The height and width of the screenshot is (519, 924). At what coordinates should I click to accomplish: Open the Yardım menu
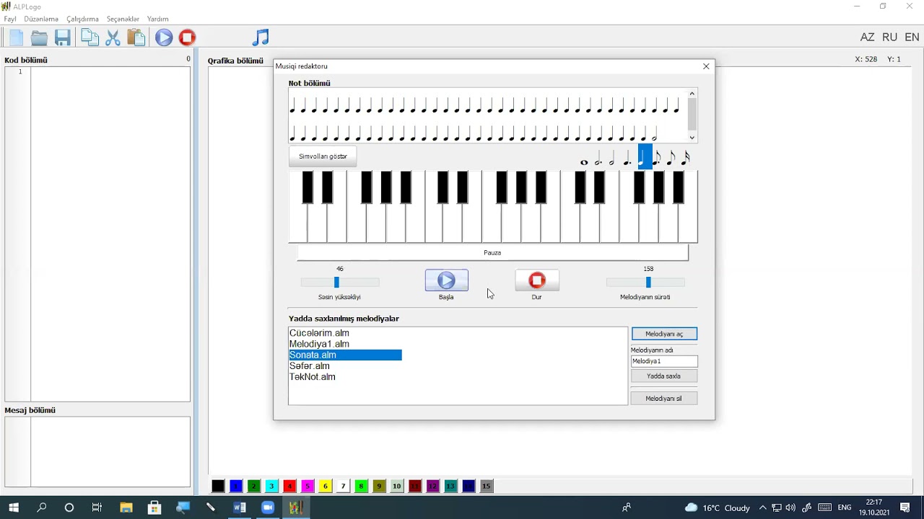click(157, 19)
